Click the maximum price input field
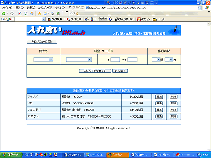This screenshot has width=211, height=158. pos(133,59)
